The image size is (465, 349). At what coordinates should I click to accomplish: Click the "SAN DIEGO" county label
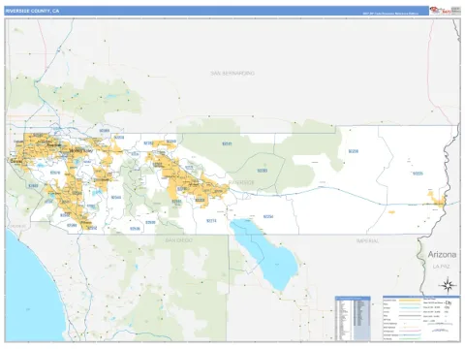tap(179, 240)
